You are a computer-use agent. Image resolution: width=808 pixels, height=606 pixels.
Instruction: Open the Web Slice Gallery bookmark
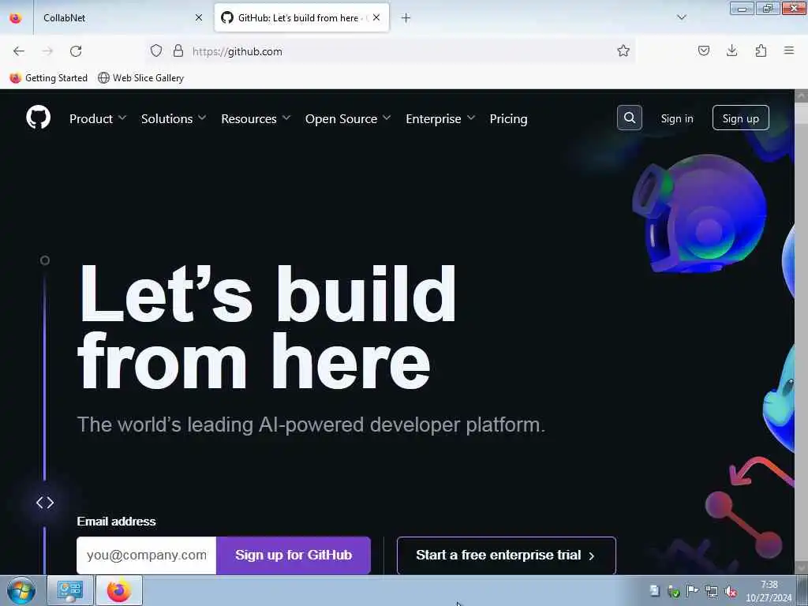pyautogui.click(x=140, y=78)
